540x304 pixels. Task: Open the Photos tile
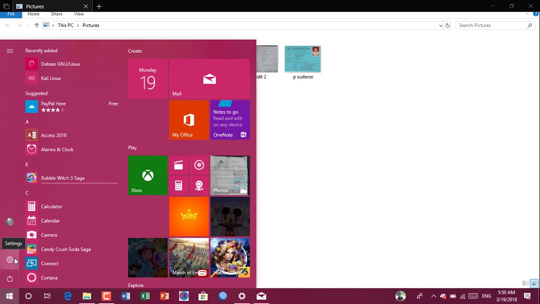click(230, 175)
